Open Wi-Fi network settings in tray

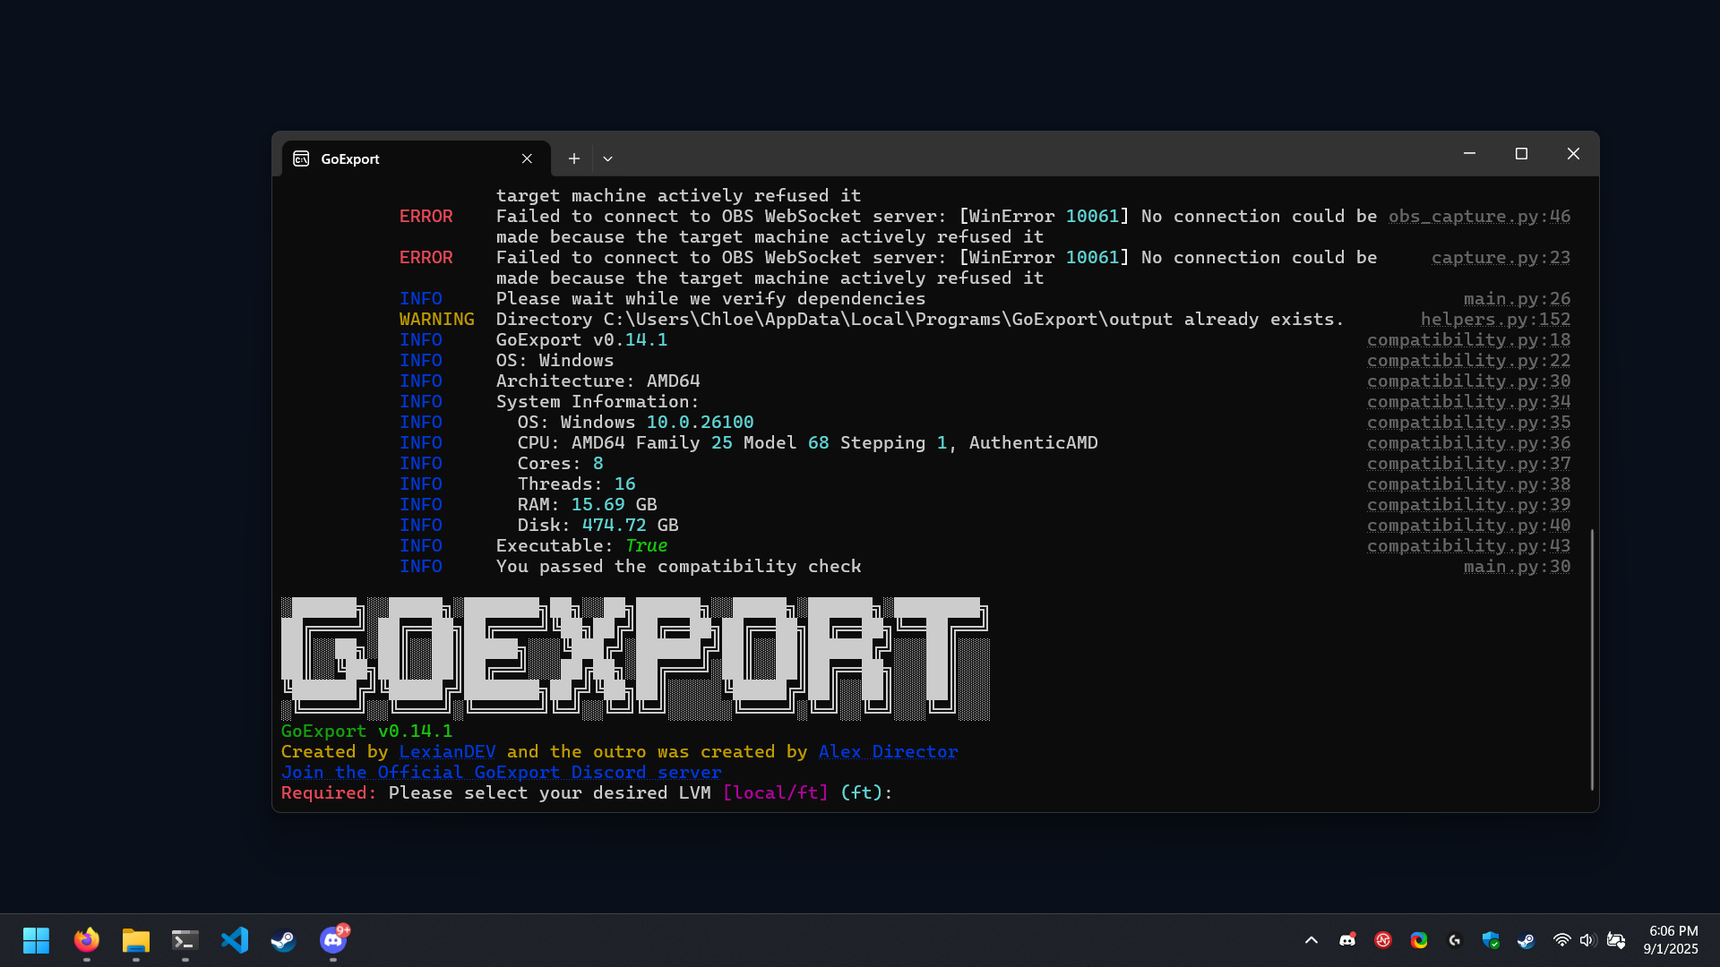point(1561,940)
